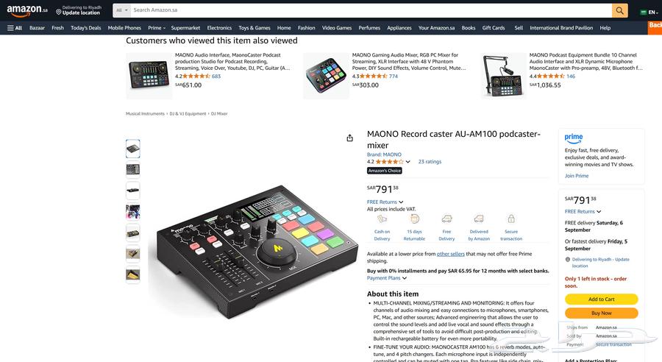Click the Cash on Delivery icon
The image size is (662, 362).
[x=382, y=219]
